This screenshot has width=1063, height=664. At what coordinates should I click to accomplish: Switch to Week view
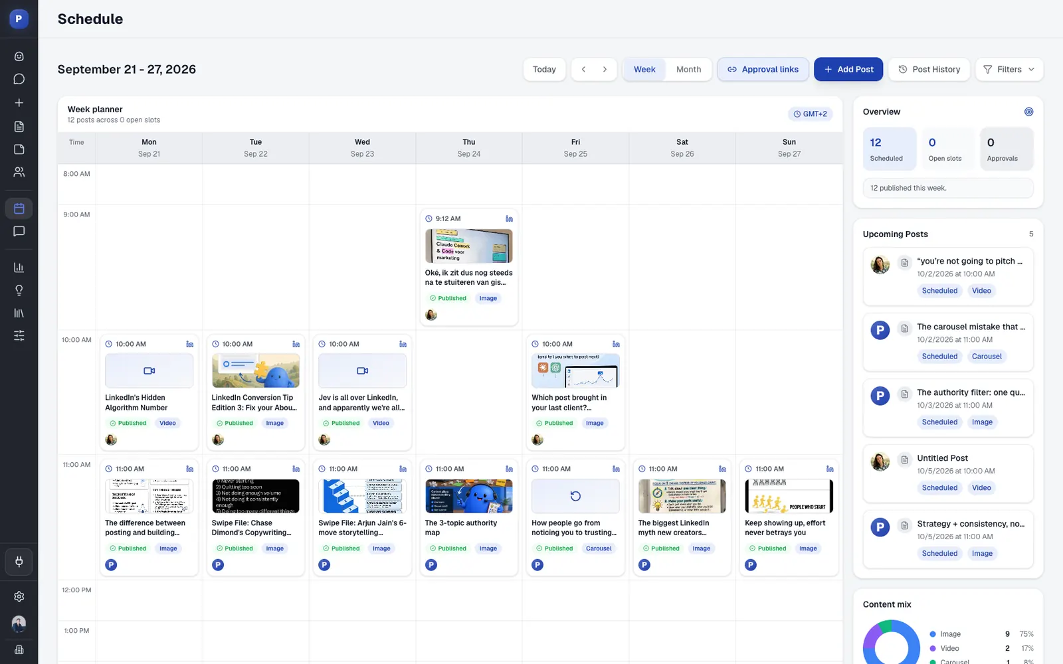coord(644,69)
